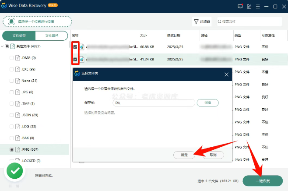Click the drive icon in the scan location box
Viewport: 288px width, 191px height.
[x=11, y=21]
